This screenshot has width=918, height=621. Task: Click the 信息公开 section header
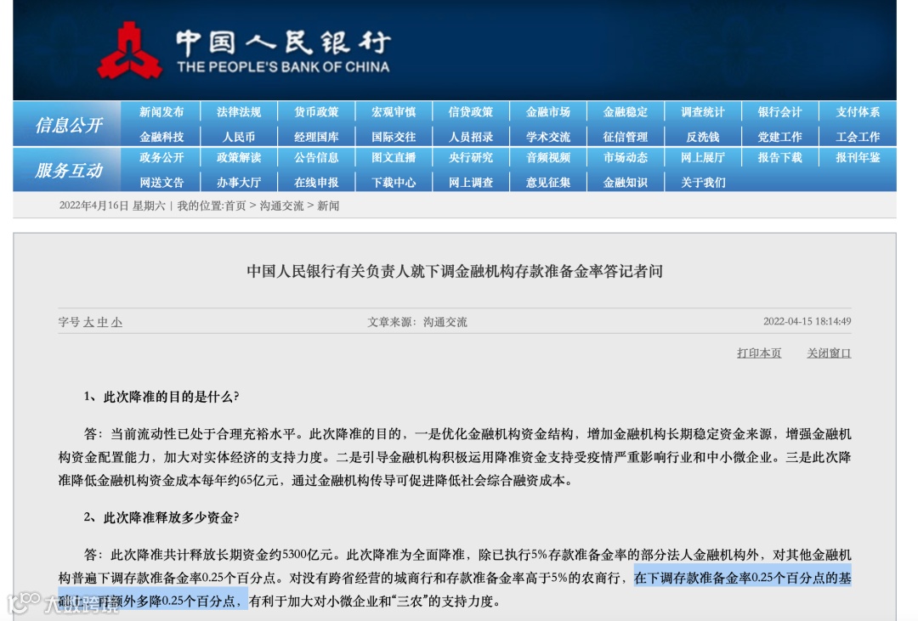(x=69, y=125)
